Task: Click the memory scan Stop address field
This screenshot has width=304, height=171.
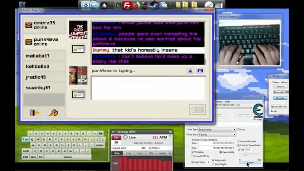Action: (x=217, y=148)
